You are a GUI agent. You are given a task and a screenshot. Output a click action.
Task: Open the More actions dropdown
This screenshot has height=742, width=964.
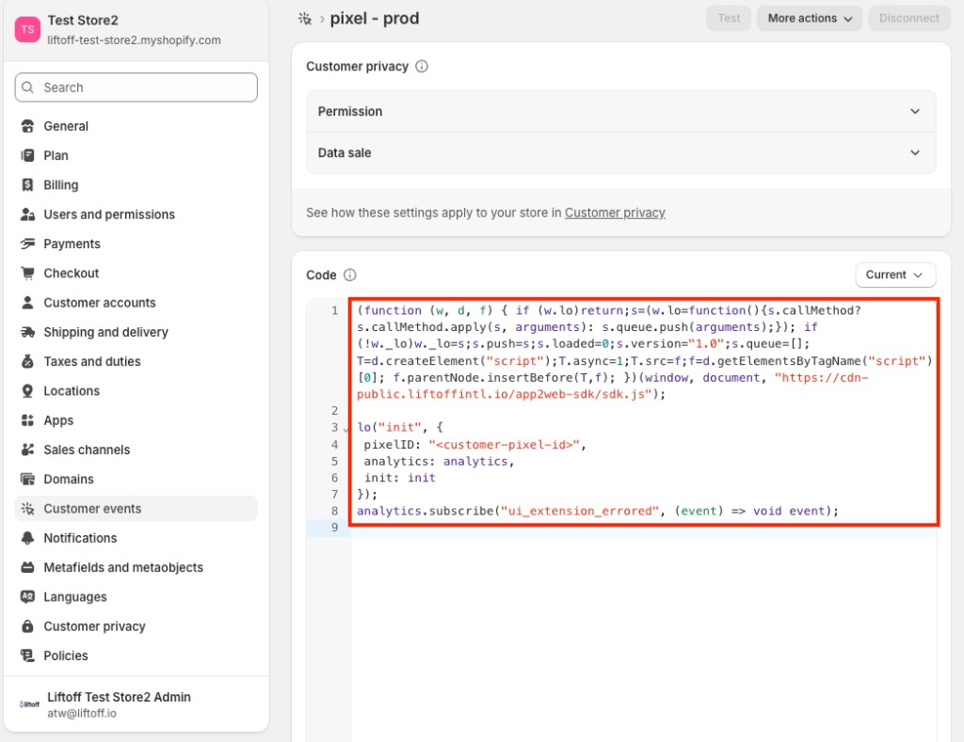click(809, 19)
